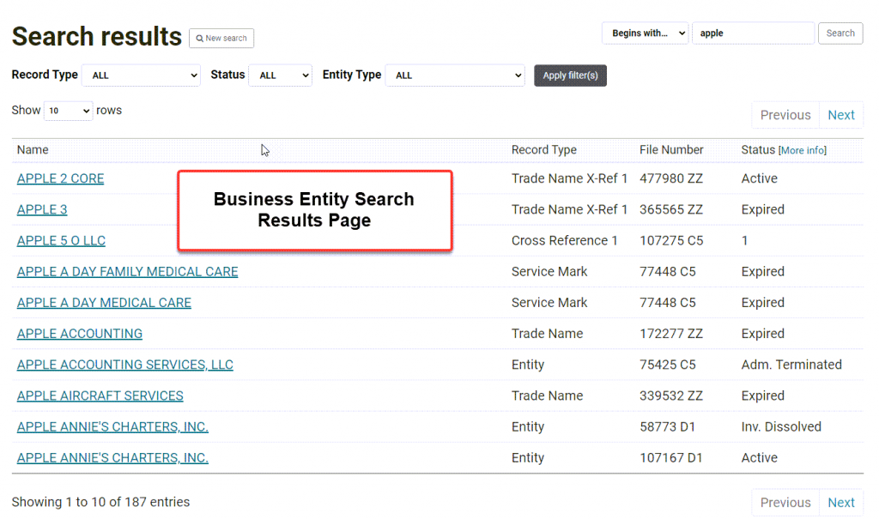Open APPLE ANNIE'S CHARTERS, INC. Inv. Dissolved record
Screen dimensions: 879x519
(112, 427)
